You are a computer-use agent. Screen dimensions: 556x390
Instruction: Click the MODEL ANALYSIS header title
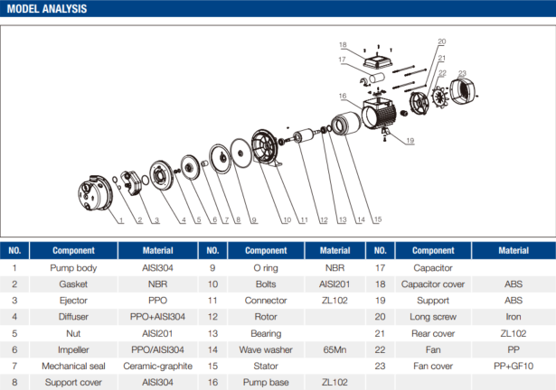pos(47,9)
